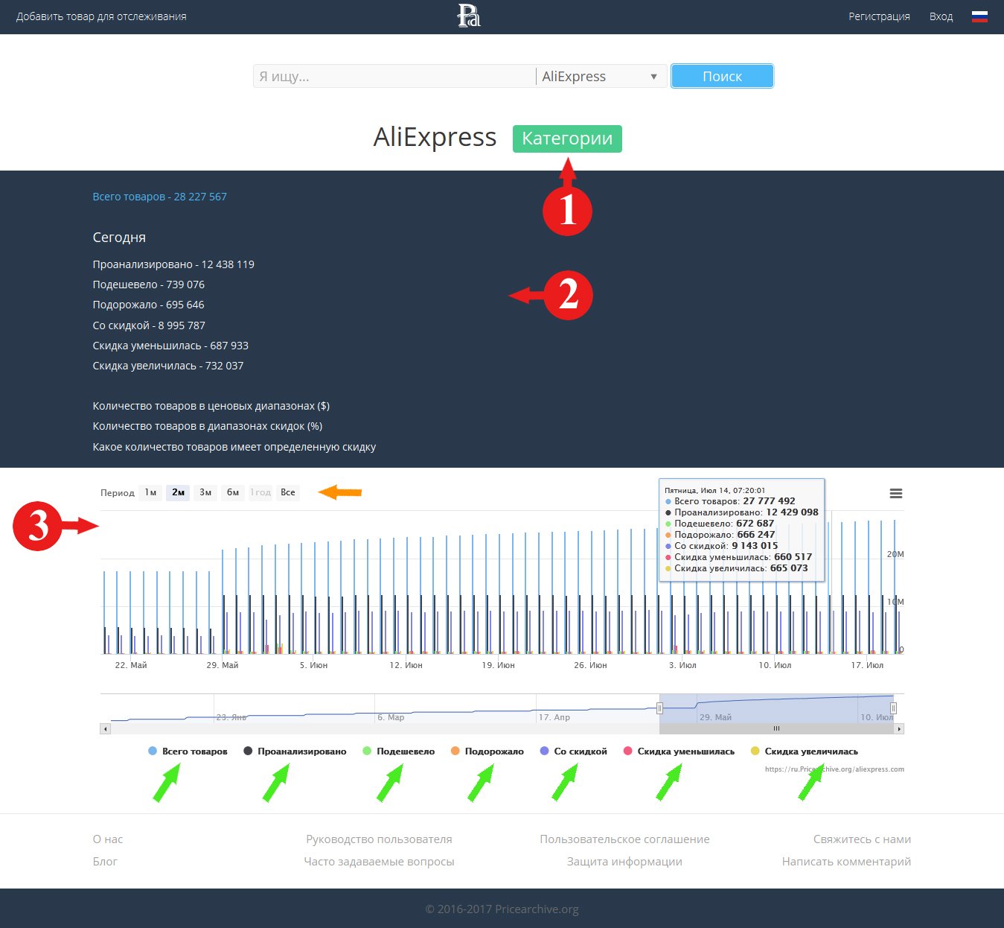Image resolution: width=1004 pixels, height=928 pixels.
Task: Click the Сегодня heading
Action: [119, 238]
